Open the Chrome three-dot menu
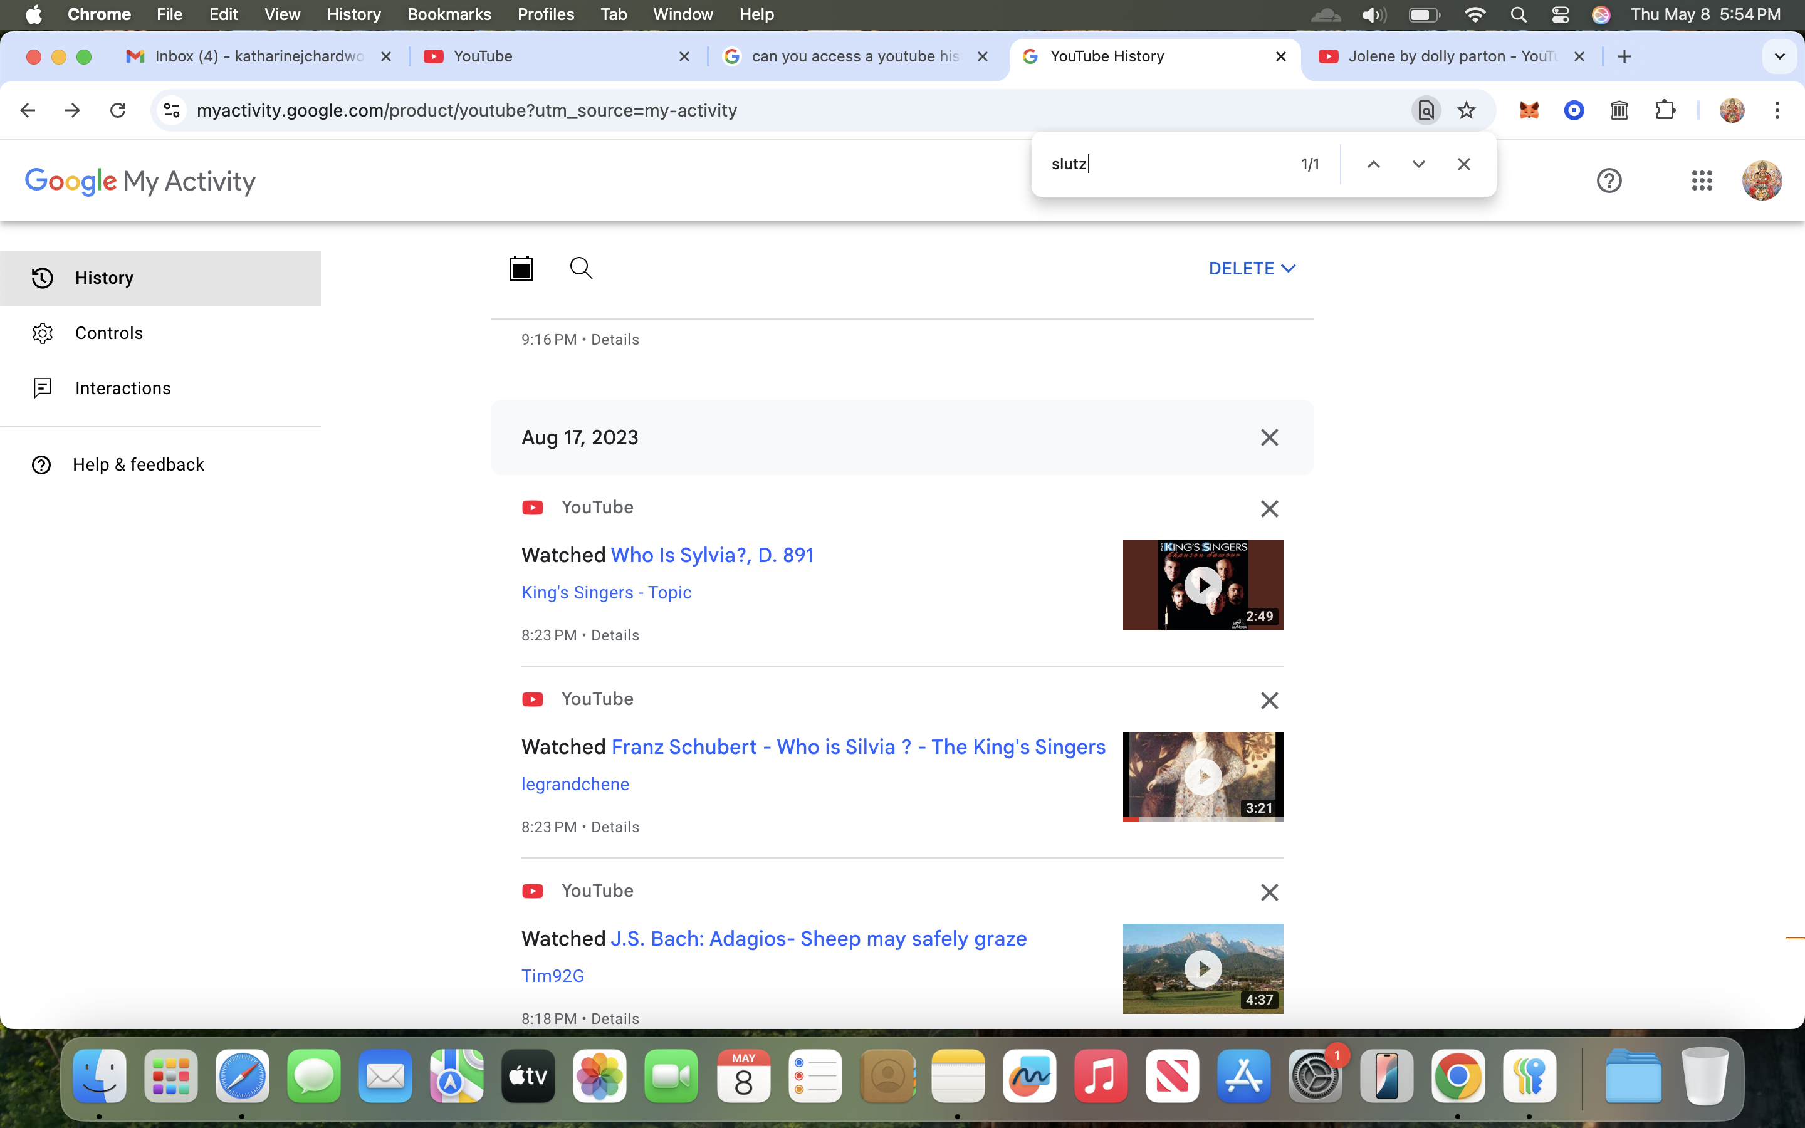 (x=1777, y=110)
